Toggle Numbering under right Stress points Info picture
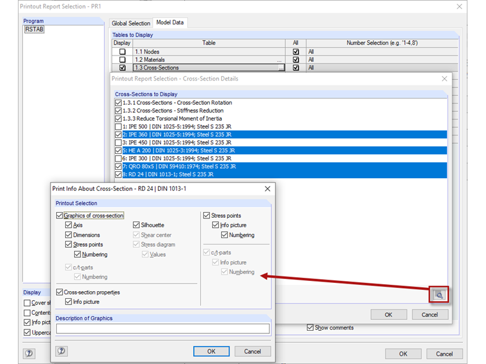This screenshot has width=486, height=364. tap(224, 235)
